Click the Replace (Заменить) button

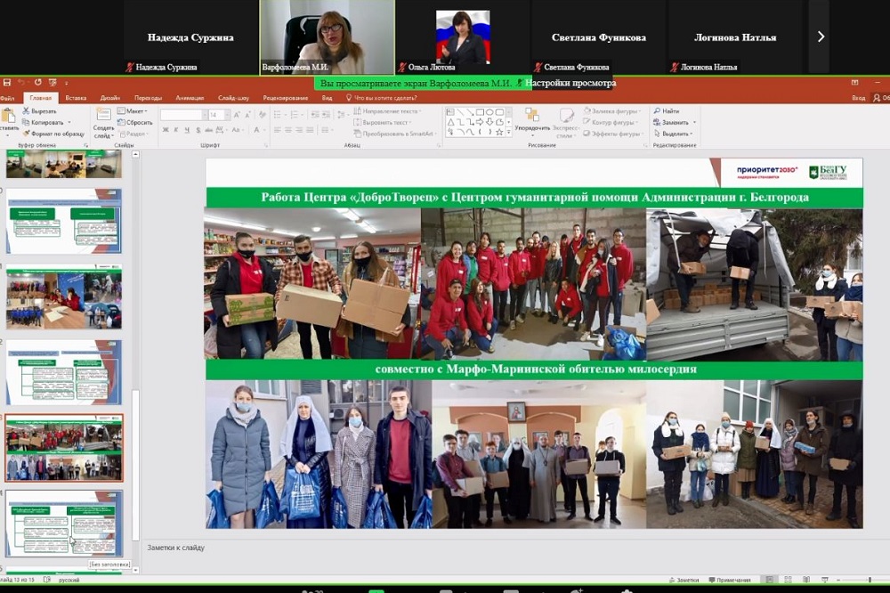coord(675,122)
